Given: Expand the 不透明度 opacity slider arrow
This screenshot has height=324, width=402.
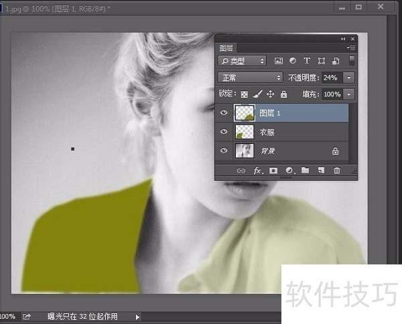Looking at the screenshot, I should pos(349,78).
